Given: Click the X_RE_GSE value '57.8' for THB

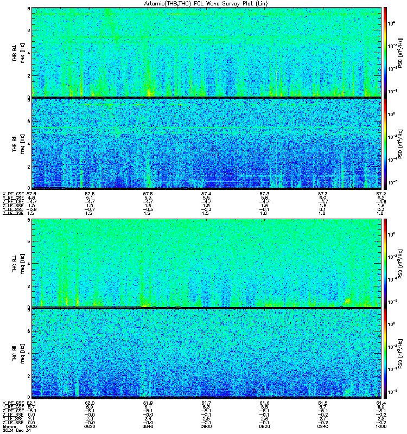Looking at the screenshot, I should click(31, 194).
